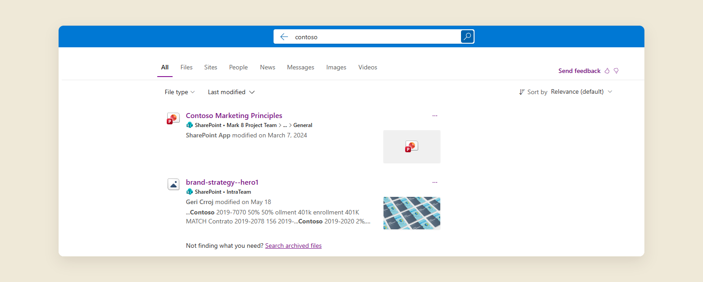
Task: Switch to the Images tab
Action: point(336,67)
